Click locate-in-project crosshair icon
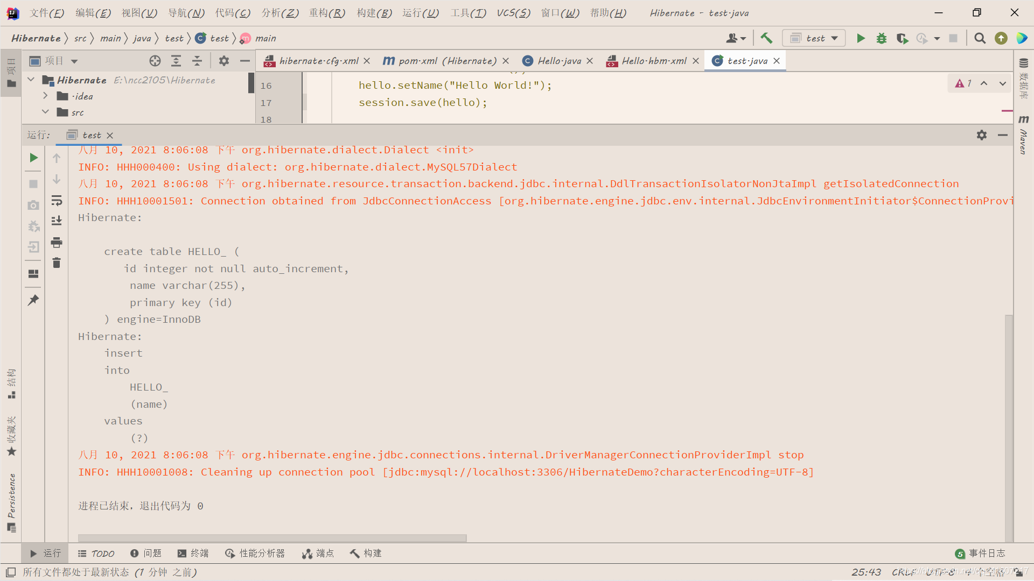 (155, 61)
